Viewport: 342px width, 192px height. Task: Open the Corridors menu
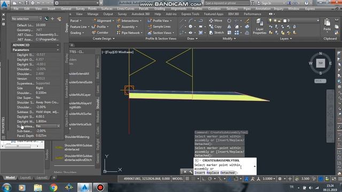[x=214, y=9]
